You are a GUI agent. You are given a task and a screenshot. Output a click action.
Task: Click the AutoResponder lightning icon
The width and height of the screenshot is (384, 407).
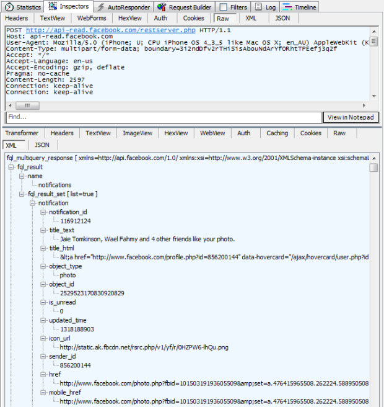[x=101, y=7]
